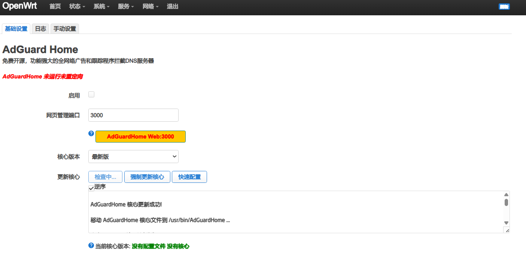Viewport: 526px width, 253px height.
Task: Go to 首页 in the navbar
Action: pyautogui.click(x=55, y=7)
